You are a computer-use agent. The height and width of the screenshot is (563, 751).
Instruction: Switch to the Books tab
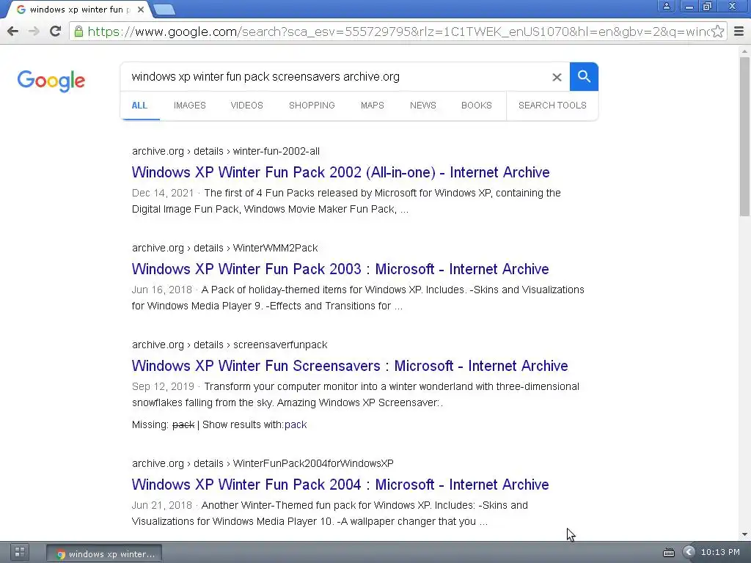(477, 106)
